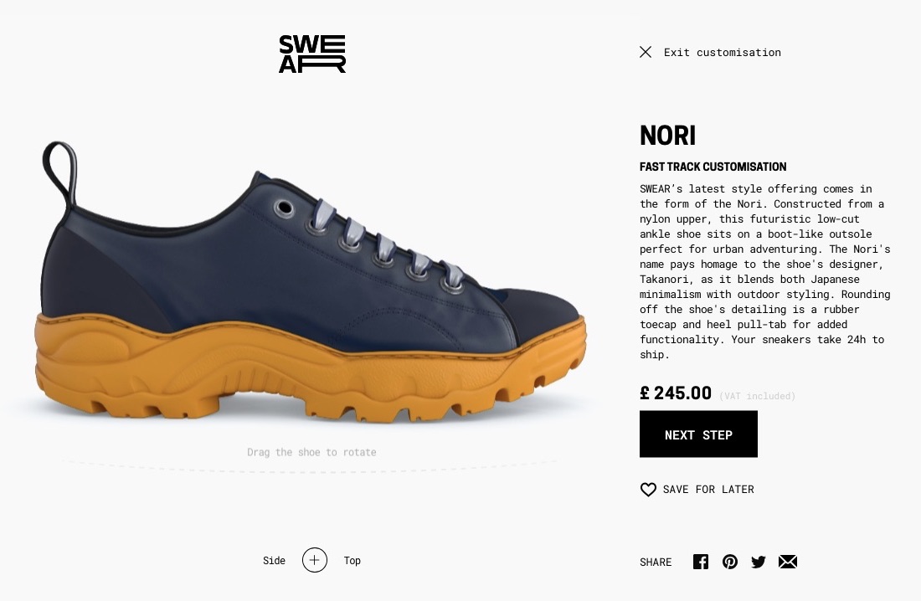The width and height of the screenshot is (921, 601).
Task: Click the X exit customisation icon
Action: click(x=646, y=52)
